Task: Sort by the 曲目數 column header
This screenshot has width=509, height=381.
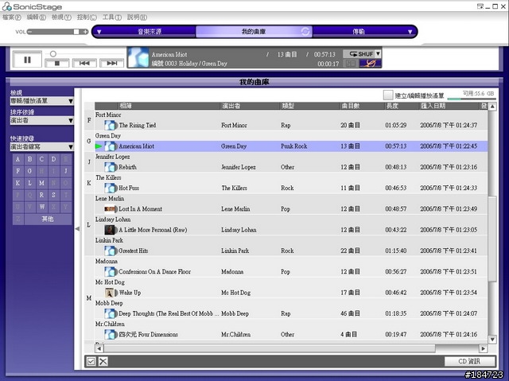Action: [362, 106]
